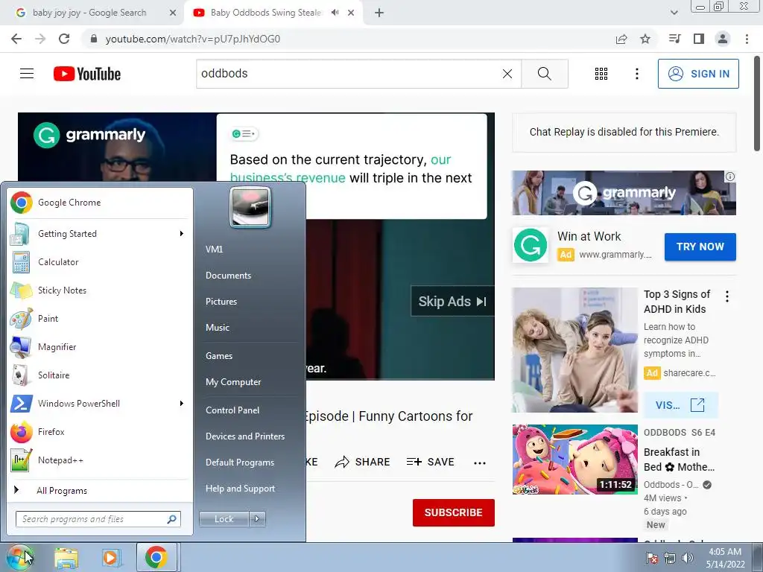
Task: Go back in Chrome
Action: point(16,39)
